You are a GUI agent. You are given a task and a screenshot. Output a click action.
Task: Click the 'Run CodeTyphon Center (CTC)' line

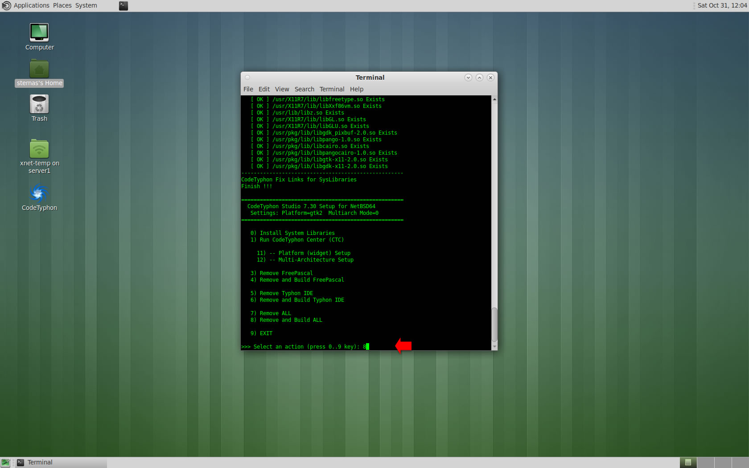point(297,240)
